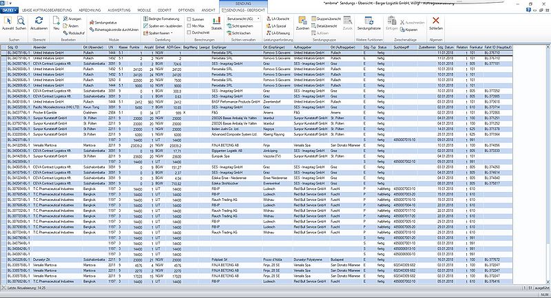Select Dunastyr Zrt. sender cell
Screen dimensions: 551x298
[x=57, y=259]
